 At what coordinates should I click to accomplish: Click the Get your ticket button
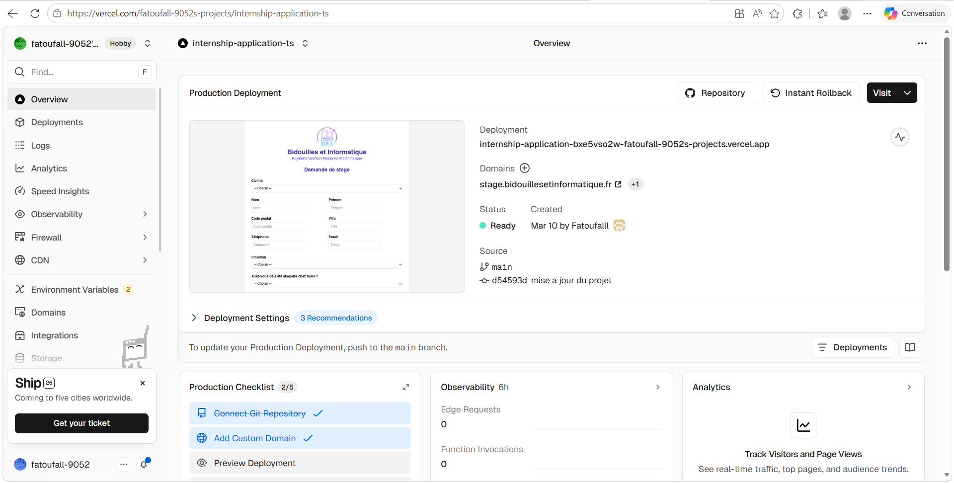pyautogui.click(x=82, y=423)
